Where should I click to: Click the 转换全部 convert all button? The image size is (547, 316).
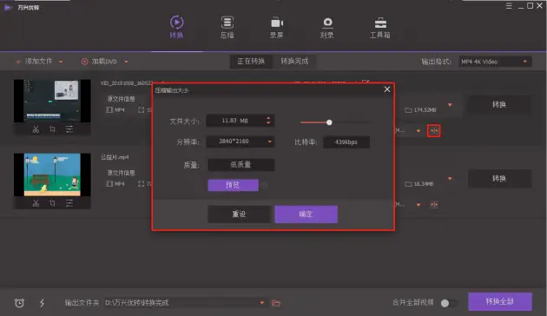(500, 301)
